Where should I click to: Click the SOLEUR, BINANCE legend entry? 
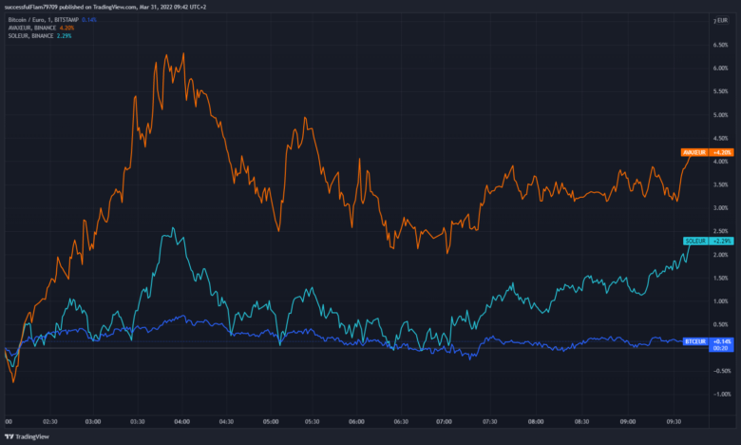30,36
